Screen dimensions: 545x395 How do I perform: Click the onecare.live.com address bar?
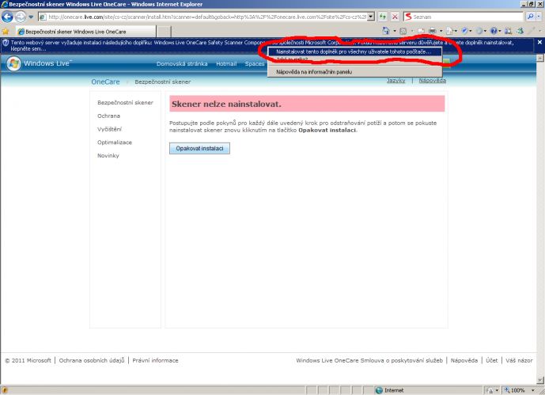click(x=202, y=17)
